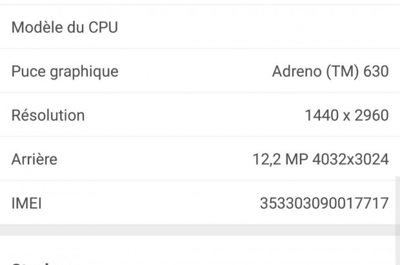Tap the Modèle du CPU row label

coord(65,28)
